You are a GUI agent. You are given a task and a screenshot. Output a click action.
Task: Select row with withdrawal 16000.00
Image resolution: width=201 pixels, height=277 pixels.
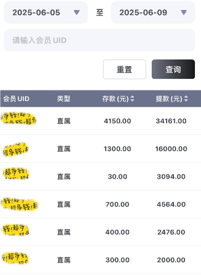pyautogui.click(x=100, y=149)
